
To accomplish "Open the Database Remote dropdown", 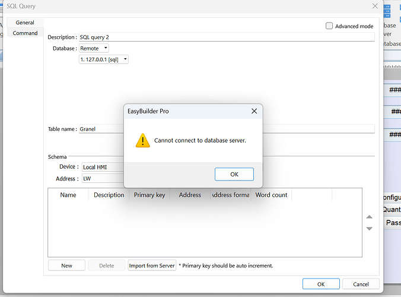I will click(x=94, y=48).
